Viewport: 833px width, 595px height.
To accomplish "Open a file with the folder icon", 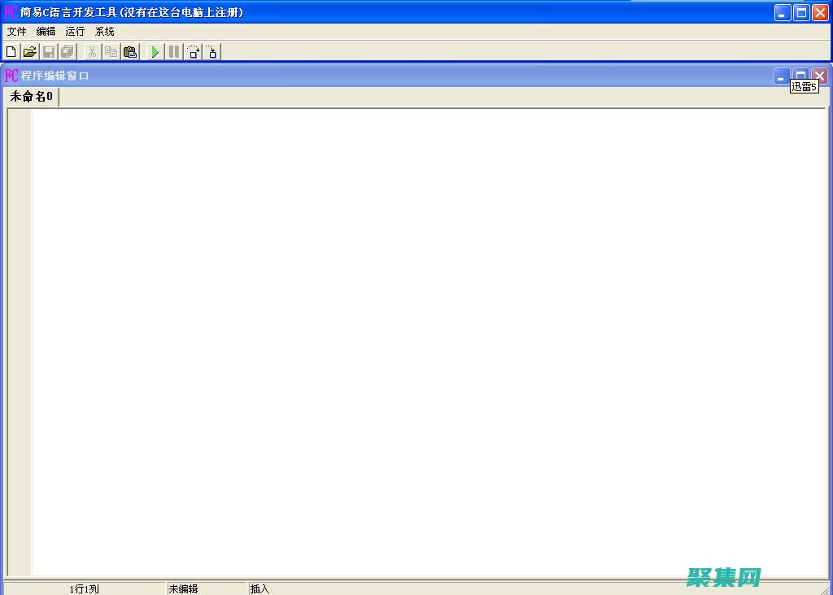I will [x=30, y=52].
